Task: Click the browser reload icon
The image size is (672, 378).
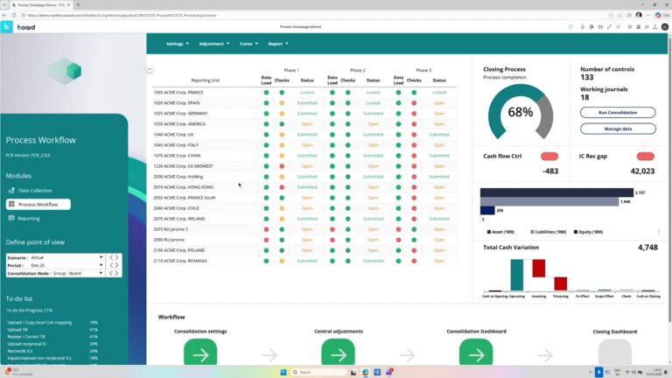Action: pyautogui.click(x=14, y=15)
